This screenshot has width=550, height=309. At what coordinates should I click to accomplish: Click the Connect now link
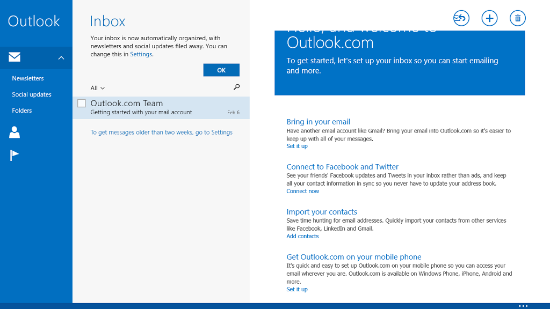302,191
